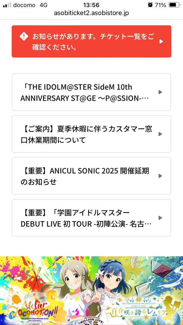Open the 夏季休暇 customer window closure notice
Image resolution: width=183 pixels, height=325 pixels.
[91, 134]
